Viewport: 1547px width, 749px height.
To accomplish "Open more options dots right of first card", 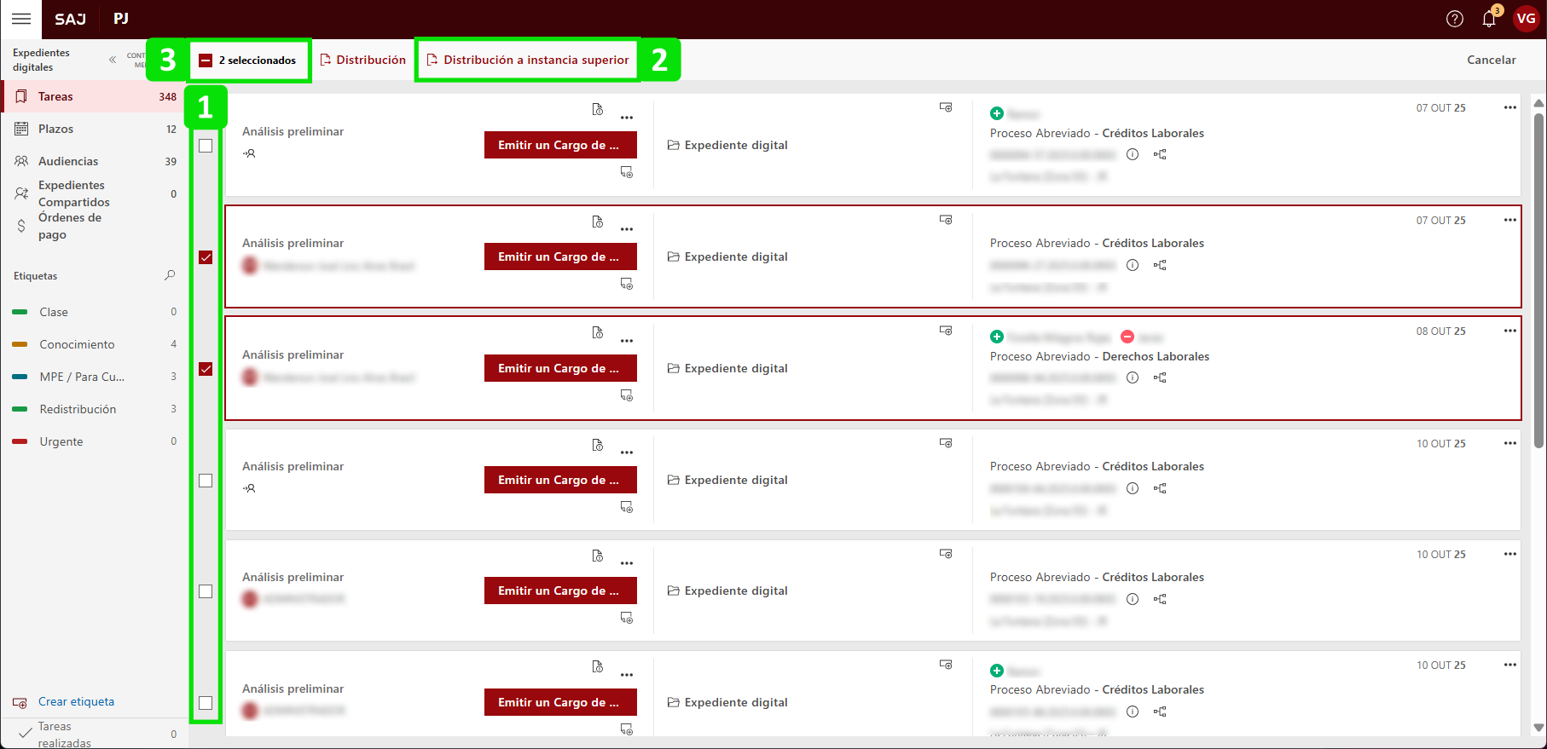I will coord(1510,107).
